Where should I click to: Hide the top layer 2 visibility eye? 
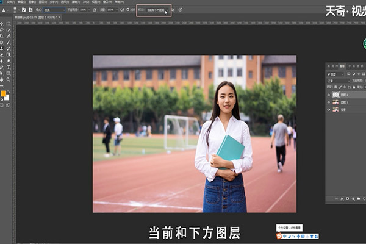[329, 95]
